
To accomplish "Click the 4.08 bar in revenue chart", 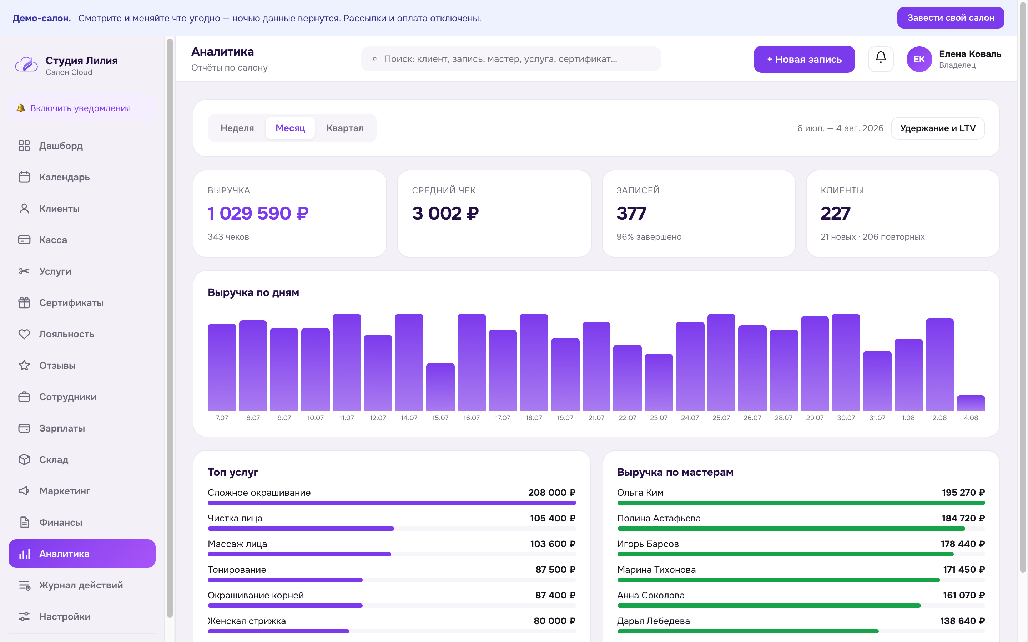I will pyautogui.click(x=971, y=403).
